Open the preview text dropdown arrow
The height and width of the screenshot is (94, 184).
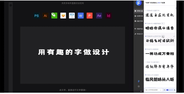161,90
